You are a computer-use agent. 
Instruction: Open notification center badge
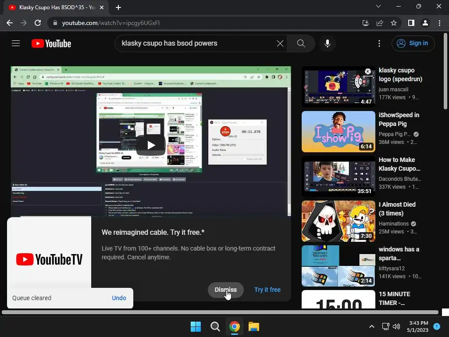tap(437, 326)
